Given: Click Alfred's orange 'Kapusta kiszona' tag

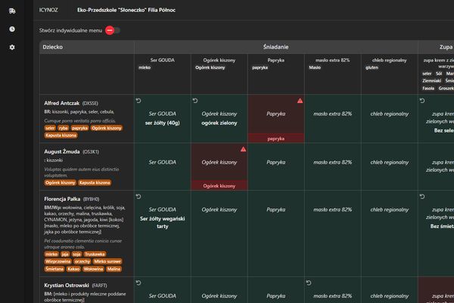Looking at the screenshot, I should click(61, 136).
